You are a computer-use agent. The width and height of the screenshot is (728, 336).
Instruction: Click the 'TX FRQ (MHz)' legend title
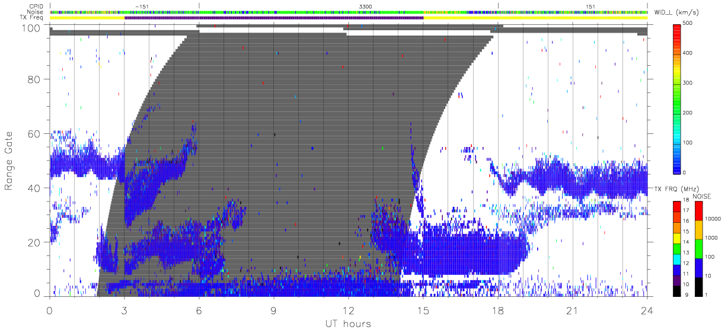coord(676,189)
